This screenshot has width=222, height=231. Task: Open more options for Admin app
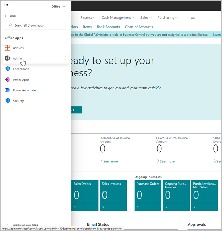(x=66, y=58)
